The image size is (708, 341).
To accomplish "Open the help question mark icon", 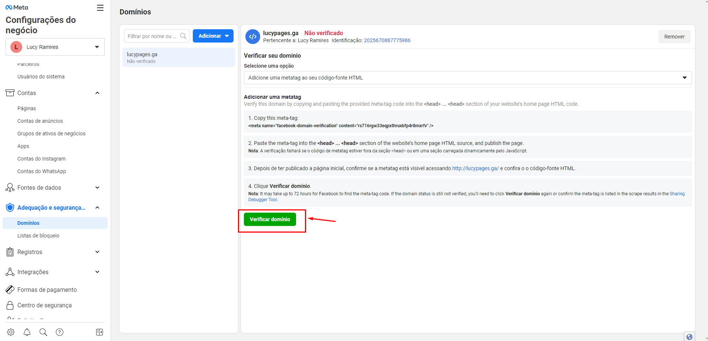I will pyautogui.click(x=60, y=332).
